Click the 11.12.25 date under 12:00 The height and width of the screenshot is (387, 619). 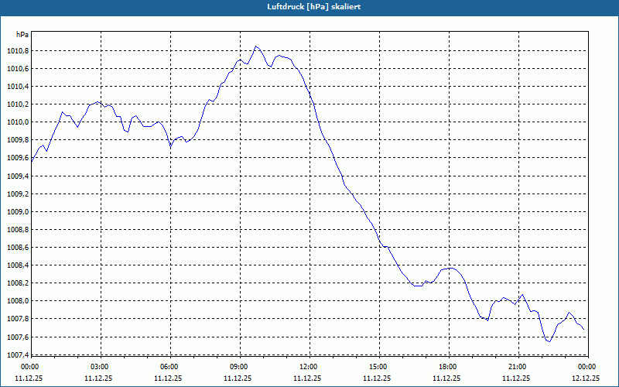click(307, 378)
